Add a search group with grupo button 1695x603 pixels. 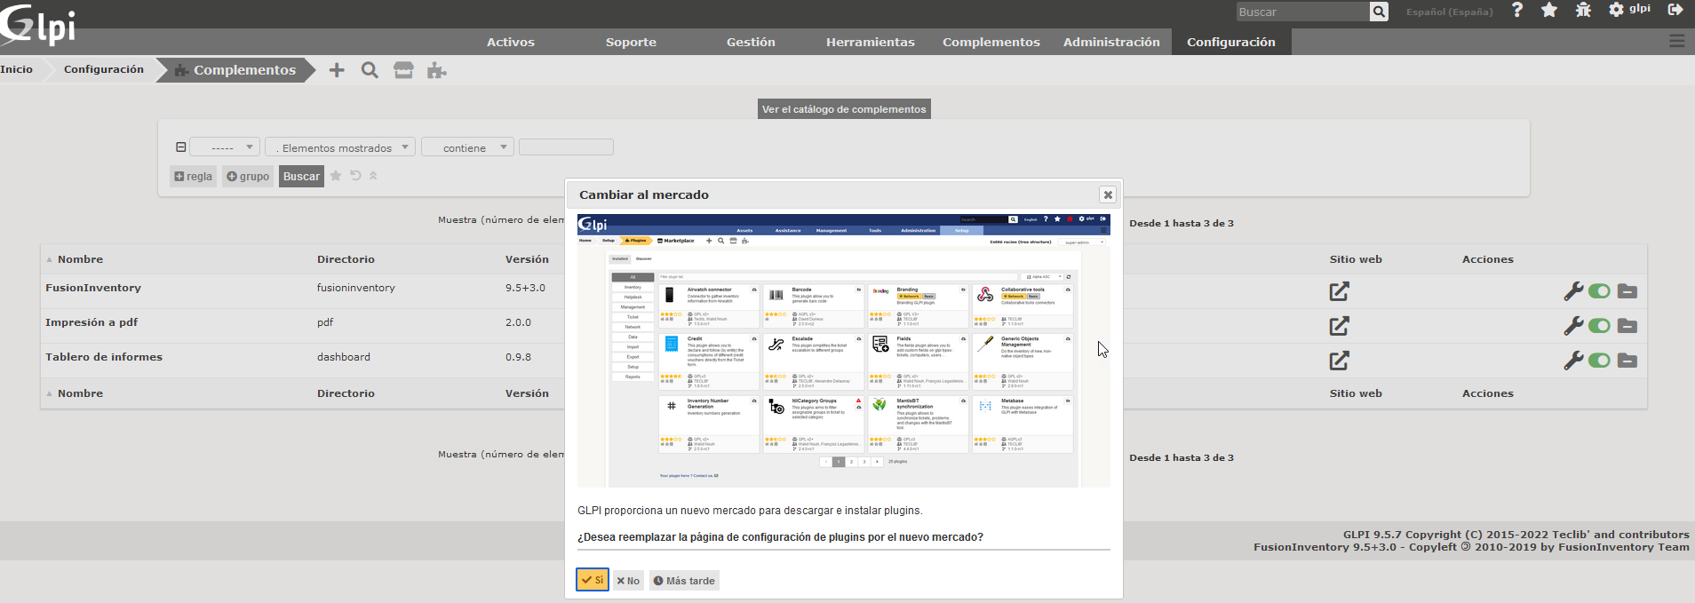[248, 176]
